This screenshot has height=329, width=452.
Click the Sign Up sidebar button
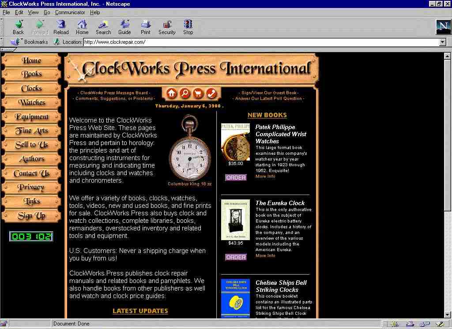[31, 216]
